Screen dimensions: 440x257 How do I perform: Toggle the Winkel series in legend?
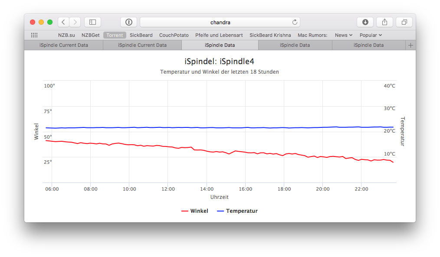195,211
